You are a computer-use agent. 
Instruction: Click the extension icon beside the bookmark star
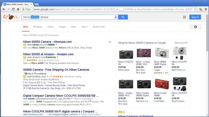click(x=201, y=9)
